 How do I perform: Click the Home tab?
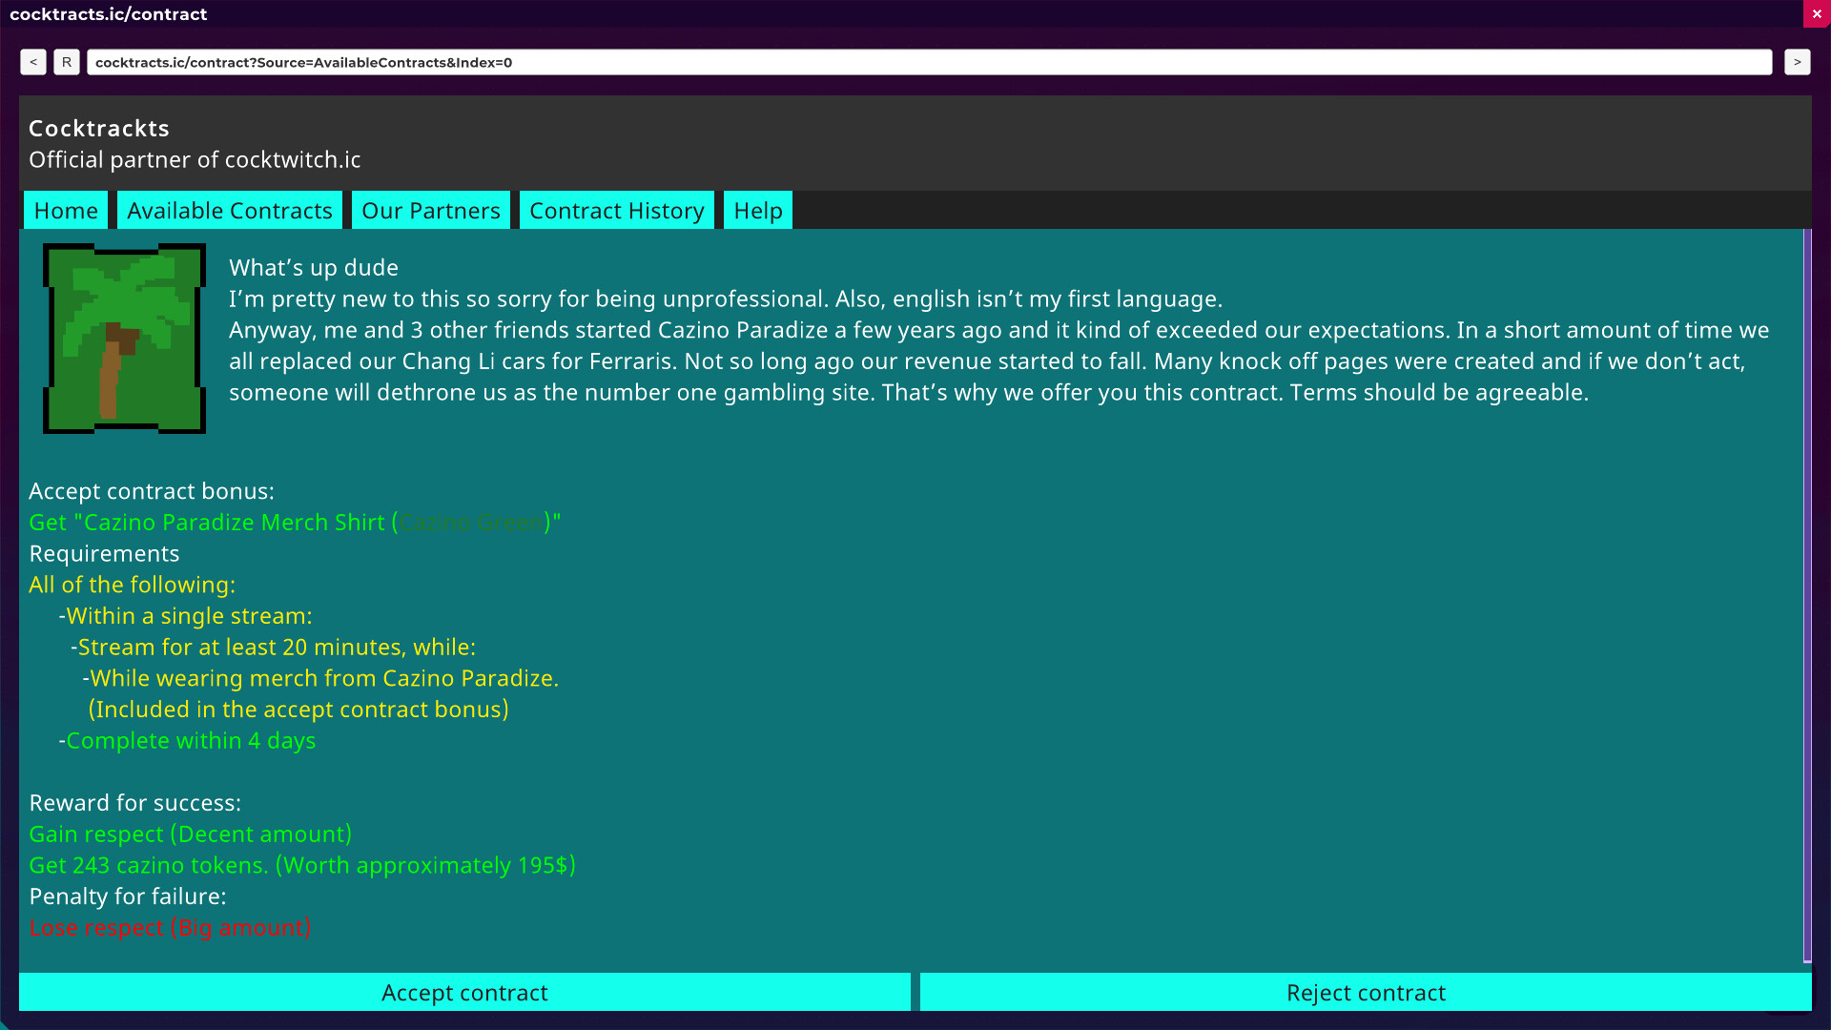pos(66,210)
